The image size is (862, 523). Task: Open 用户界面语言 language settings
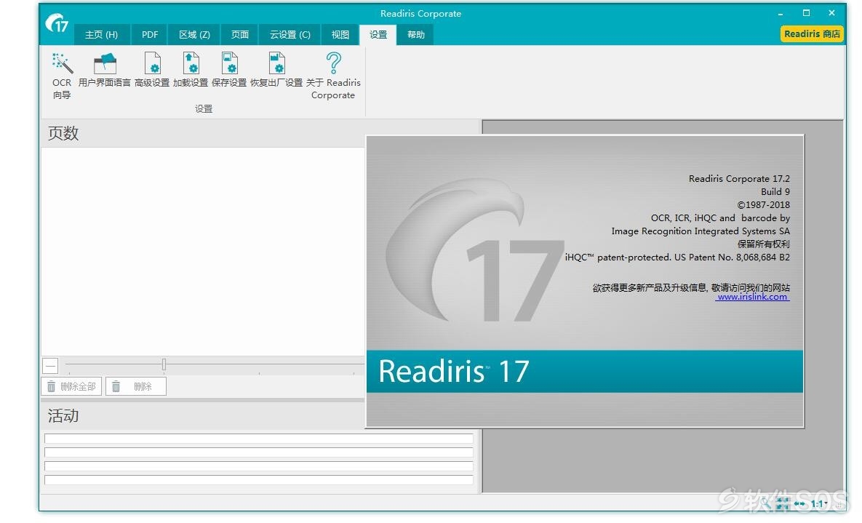(105, 71)
